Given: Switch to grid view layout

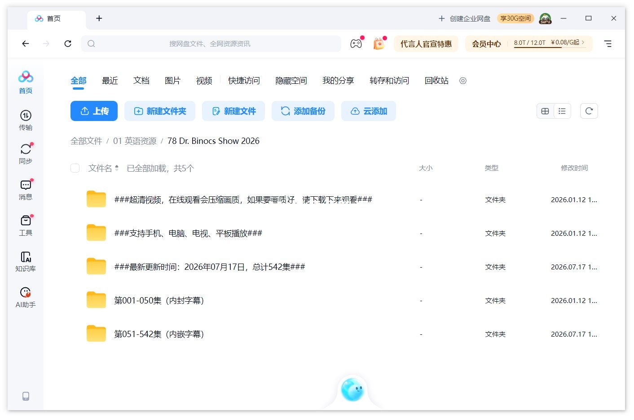Looking at the screenshot, I should point(545,111).
